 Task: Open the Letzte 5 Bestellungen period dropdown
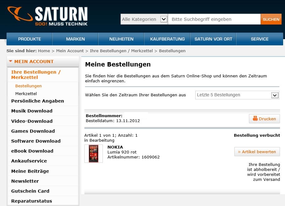click(x=237, y=95)
